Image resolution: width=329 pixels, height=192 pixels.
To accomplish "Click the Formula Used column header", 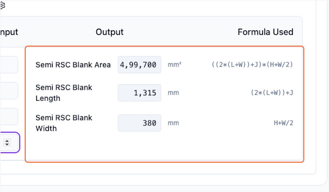I will 265,32.
